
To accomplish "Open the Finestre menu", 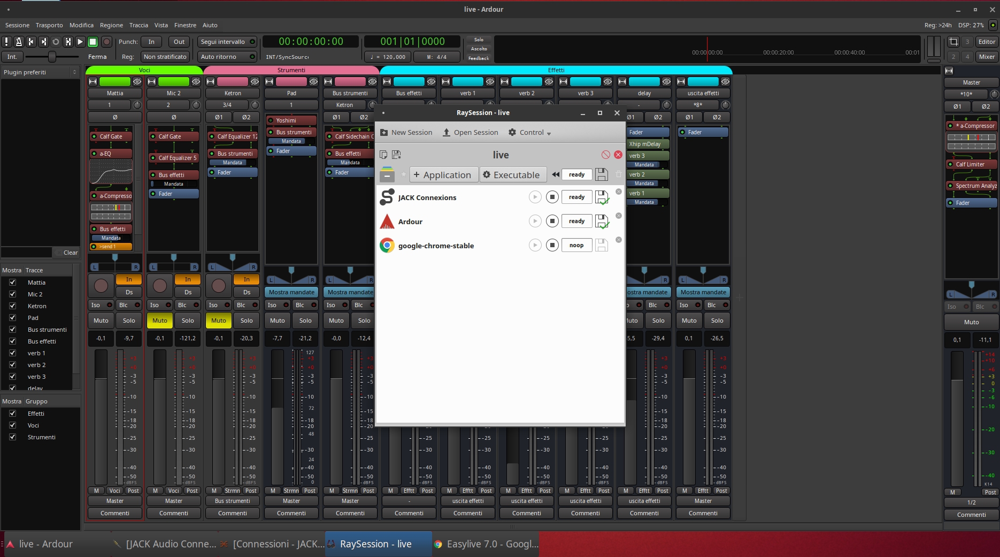I will 185,25.
